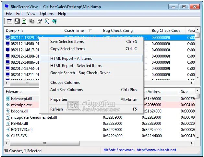Click the file icon beside kdcom.dll
Image resolution: width=204 pixels, height=157 pixels.
pos(8,111)
